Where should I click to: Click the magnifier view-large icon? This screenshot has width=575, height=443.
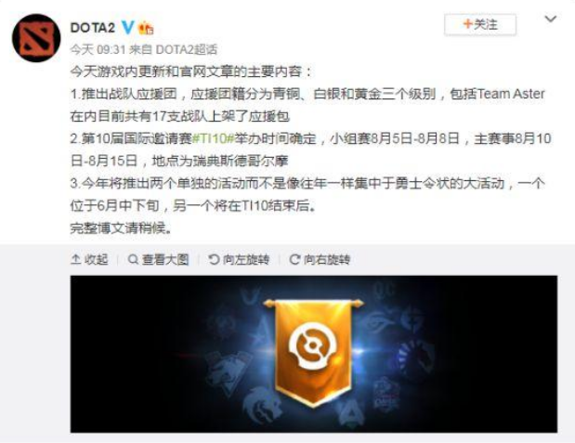[133, 260]
